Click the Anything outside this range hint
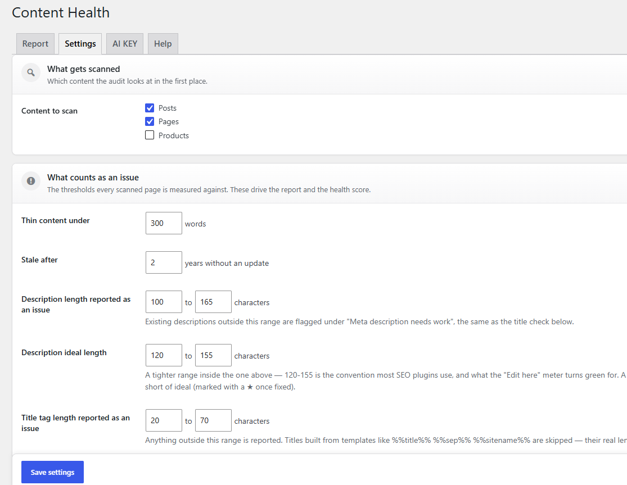The width and height of the screenshot is (627, 485). pyautogui.click(x=386, y=440)
